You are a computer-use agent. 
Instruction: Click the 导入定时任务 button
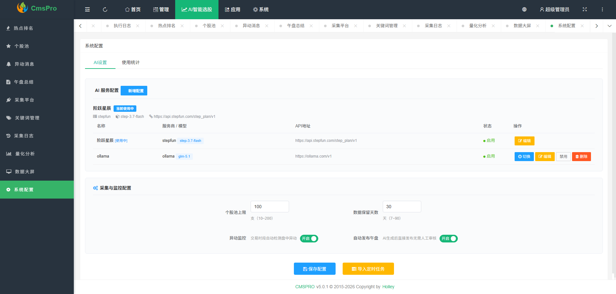pyautogui.click(x=368, y=269)
